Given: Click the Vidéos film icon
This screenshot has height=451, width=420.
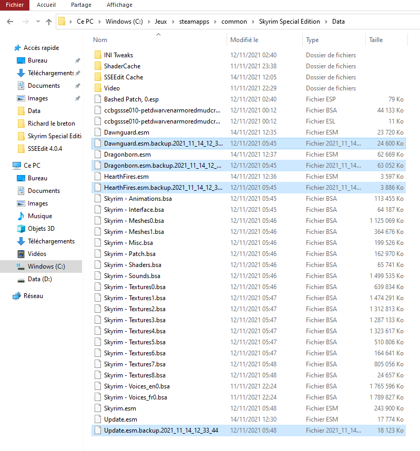Looking at the screenshot, I should coord(21,254).
